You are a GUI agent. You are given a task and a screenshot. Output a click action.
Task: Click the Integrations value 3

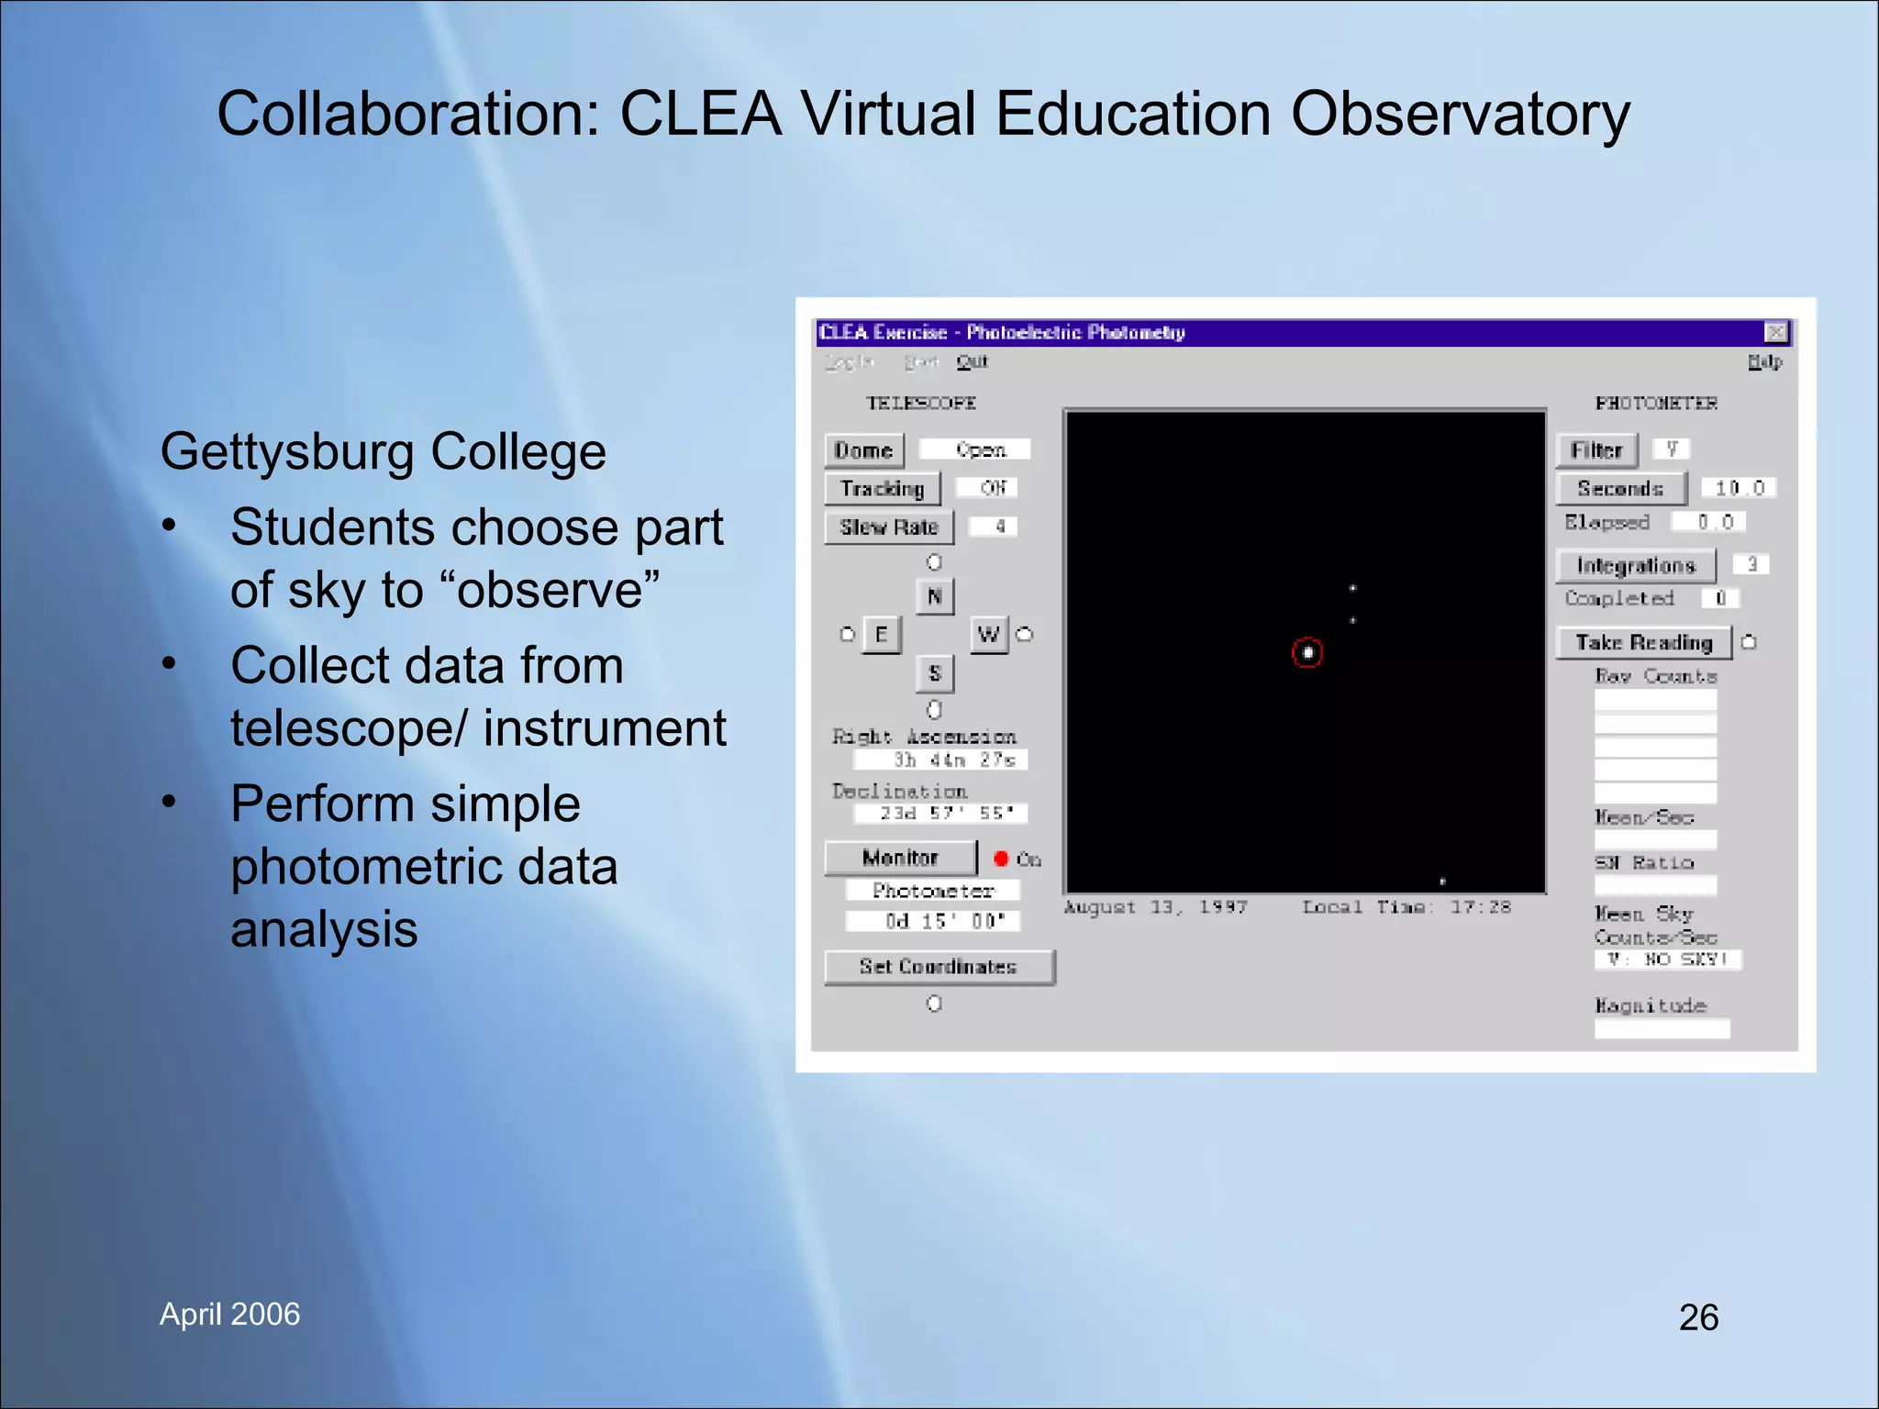tap(1751, 564)
